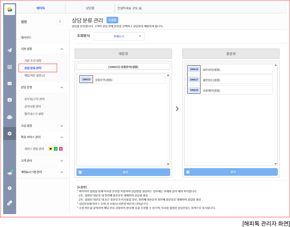Select the 196615 상품문의(샘플) list row
This screenshot has width=290, height=227.
coord(121,79)
